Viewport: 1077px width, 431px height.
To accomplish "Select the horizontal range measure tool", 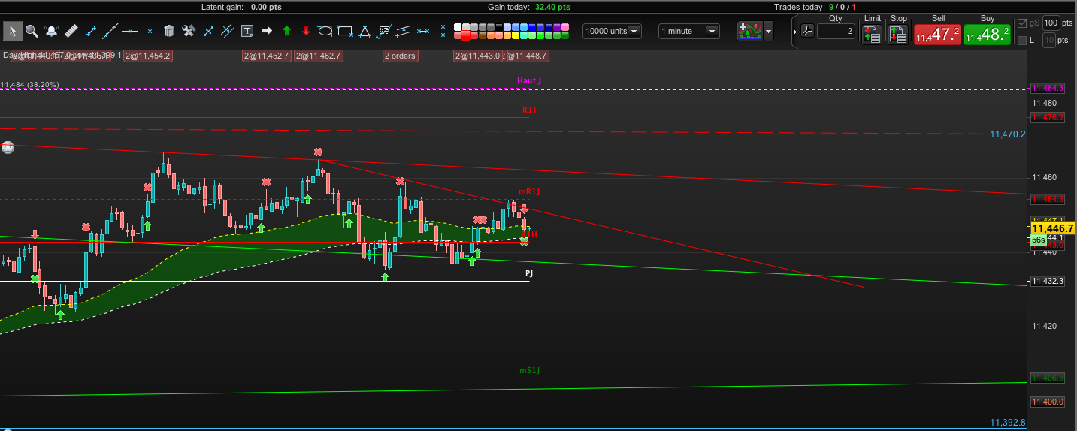I will pyautogui.click(x=423, y=31).
